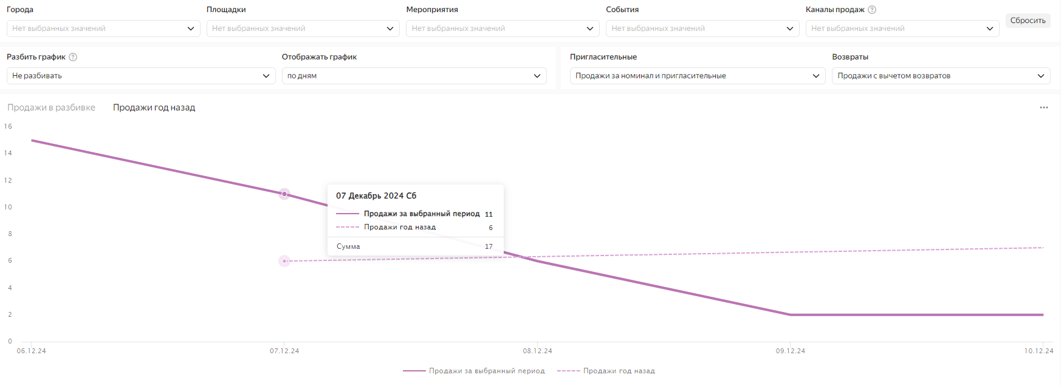
Task: Click the 09.12.24 date label on axis
Action: [790, 351]
